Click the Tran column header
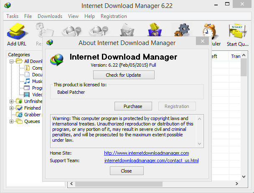This screenshot has width=254, height=193. pos(235,56)
